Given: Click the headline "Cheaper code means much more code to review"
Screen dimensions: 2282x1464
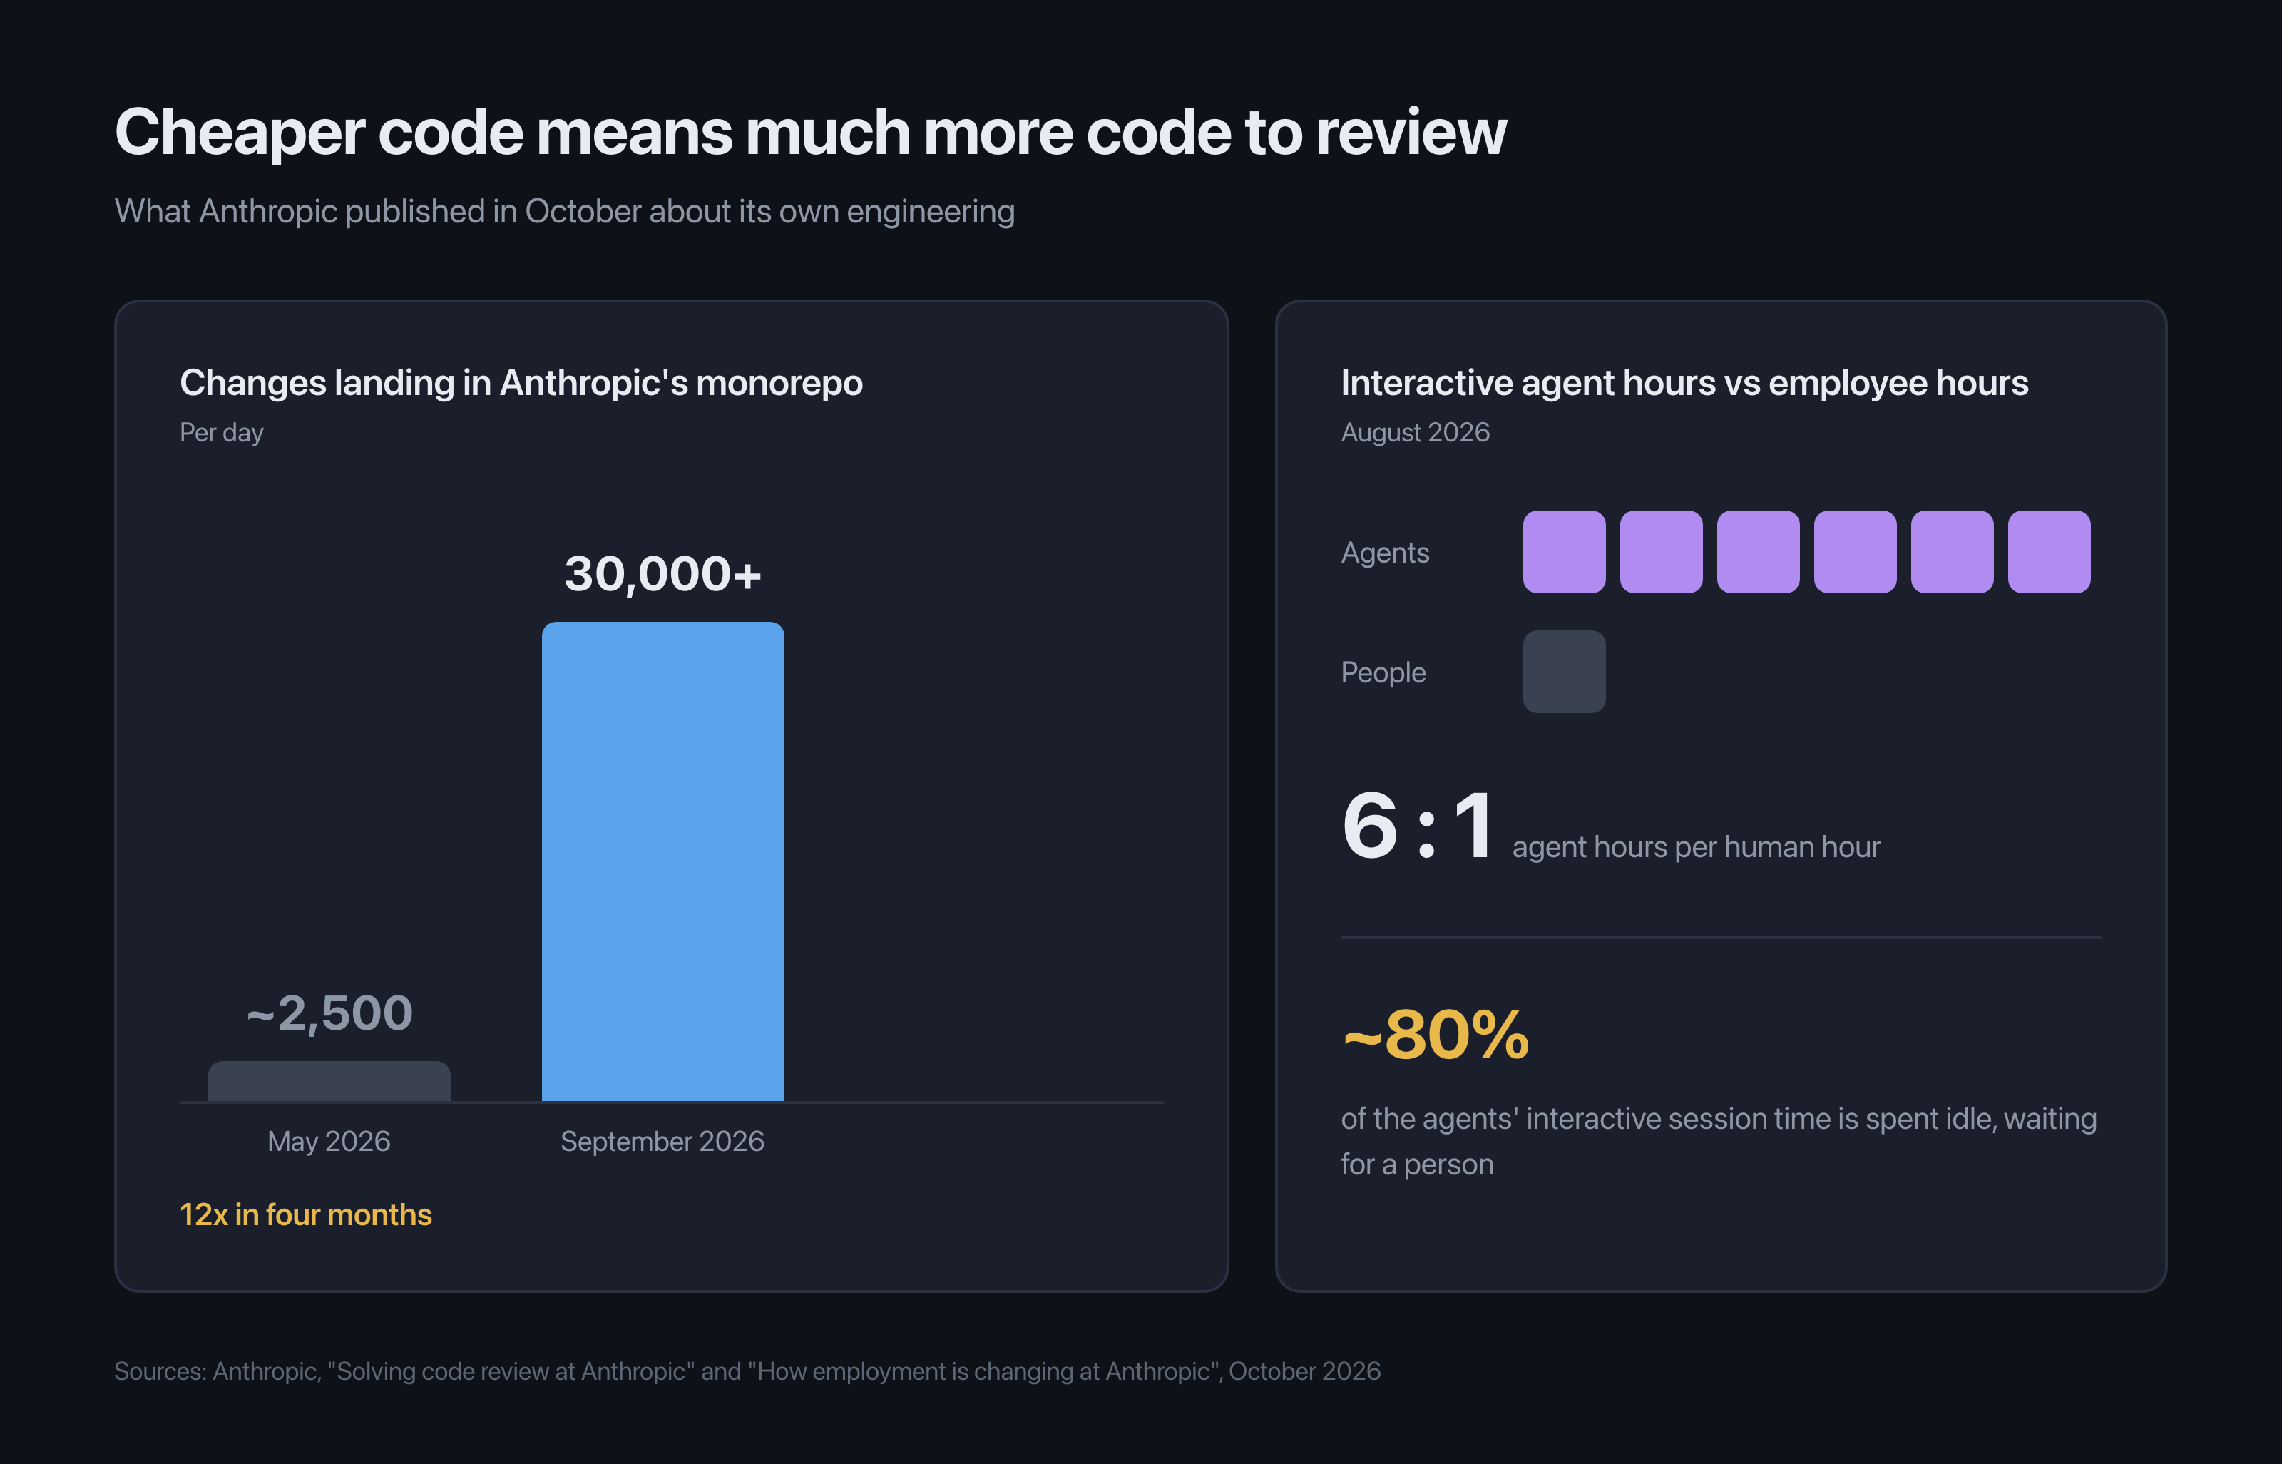Looking at the screenshot, I should pyautogui.click(x=810, y=131).
